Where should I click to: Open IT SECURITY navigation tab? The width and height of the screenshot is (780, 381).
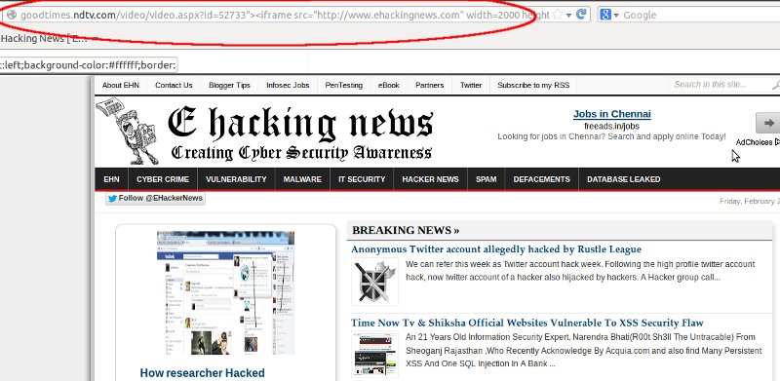[362, 179]
